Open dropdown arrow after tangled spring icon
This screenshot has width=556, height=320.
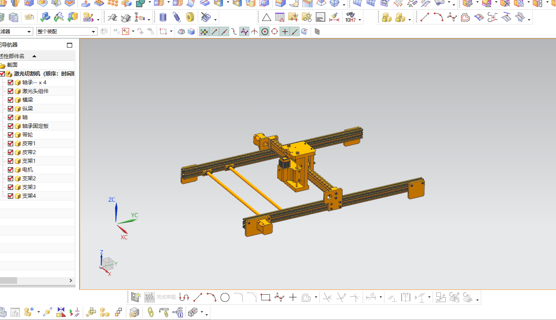coord(215,20)
